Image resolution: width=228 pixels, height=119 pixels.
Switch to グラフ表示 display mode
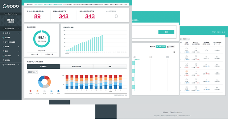(161, 47)
